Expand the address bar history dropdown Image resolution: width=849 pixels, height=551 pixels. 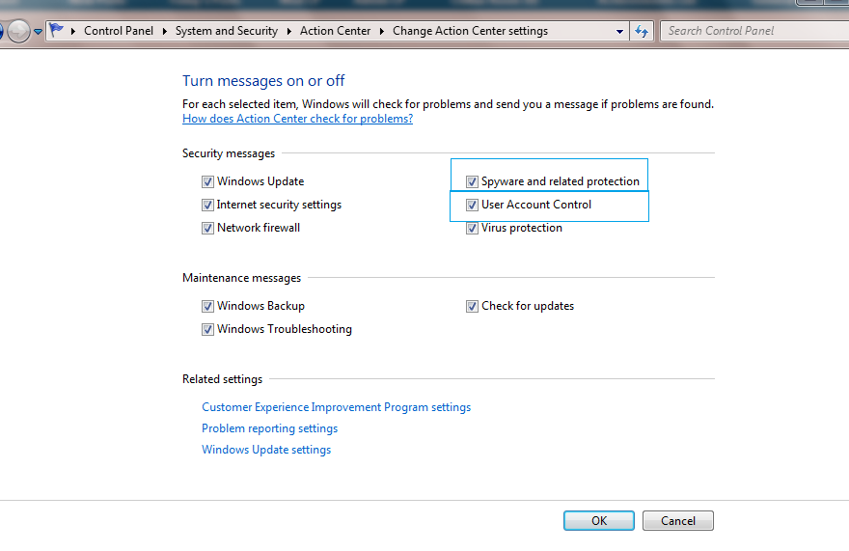pyautogui.click(x=620, y=32)
